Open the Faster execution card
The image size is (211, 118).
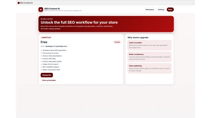tap(149, 45)
